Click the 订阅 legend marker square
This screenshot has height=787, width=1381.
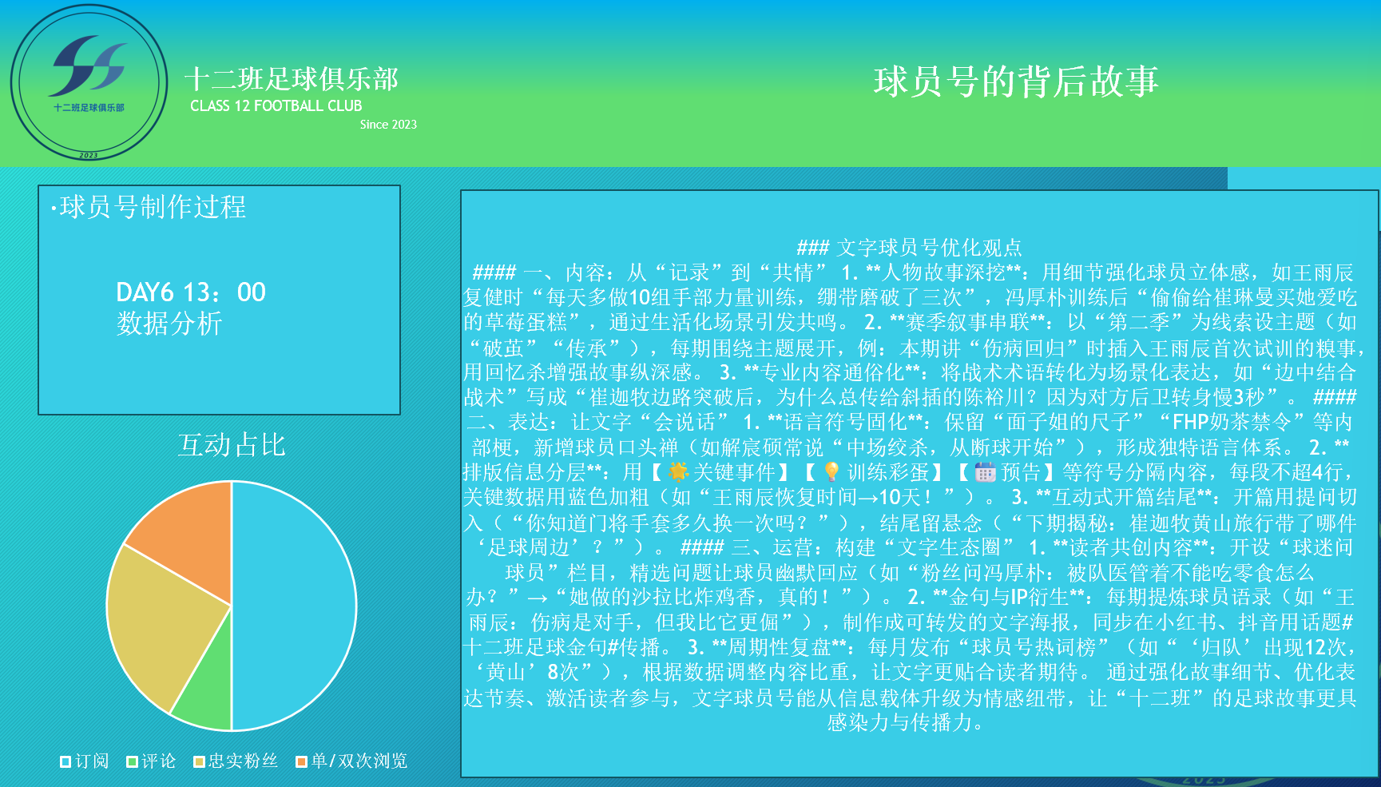coord(65,761)
